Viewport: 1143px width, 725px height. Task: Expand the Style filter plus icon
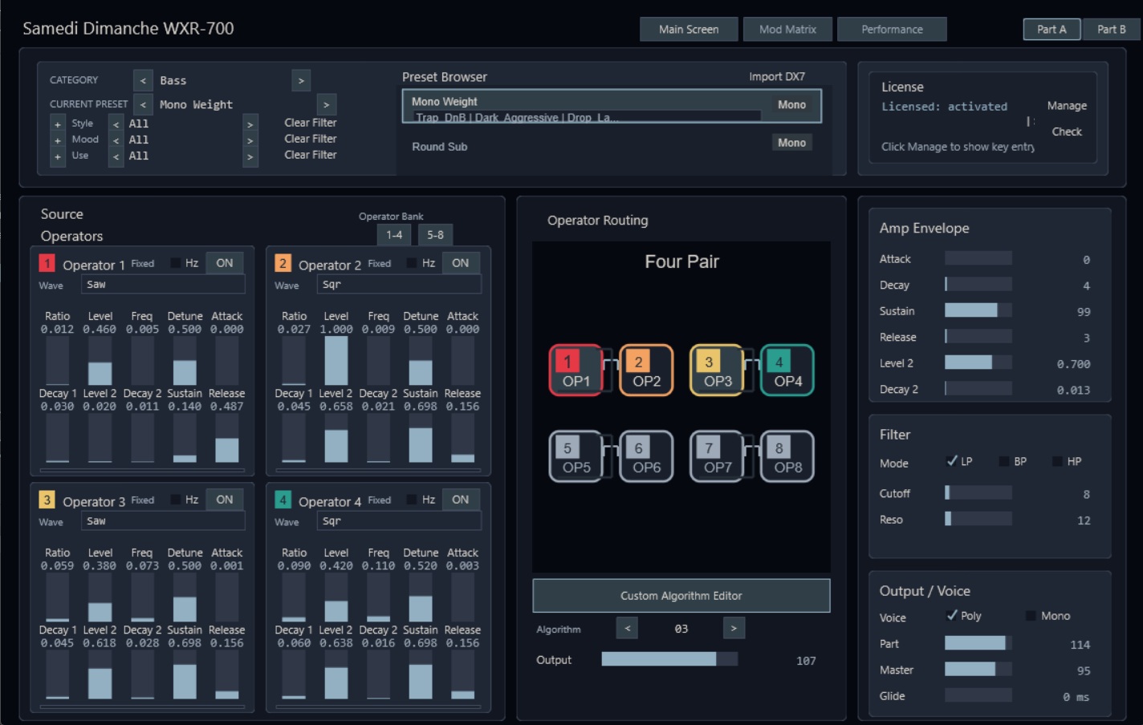click(x=57, y=124)
